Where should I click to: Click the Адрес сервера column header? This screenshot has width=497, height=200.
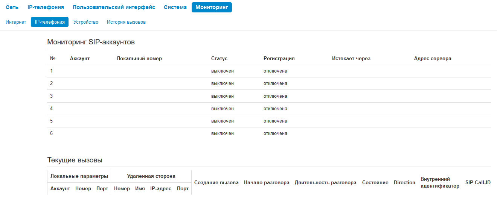pos(433,59)
